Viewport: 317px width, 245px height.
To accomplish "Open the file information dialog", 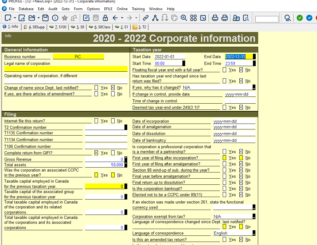I will 55,18.
